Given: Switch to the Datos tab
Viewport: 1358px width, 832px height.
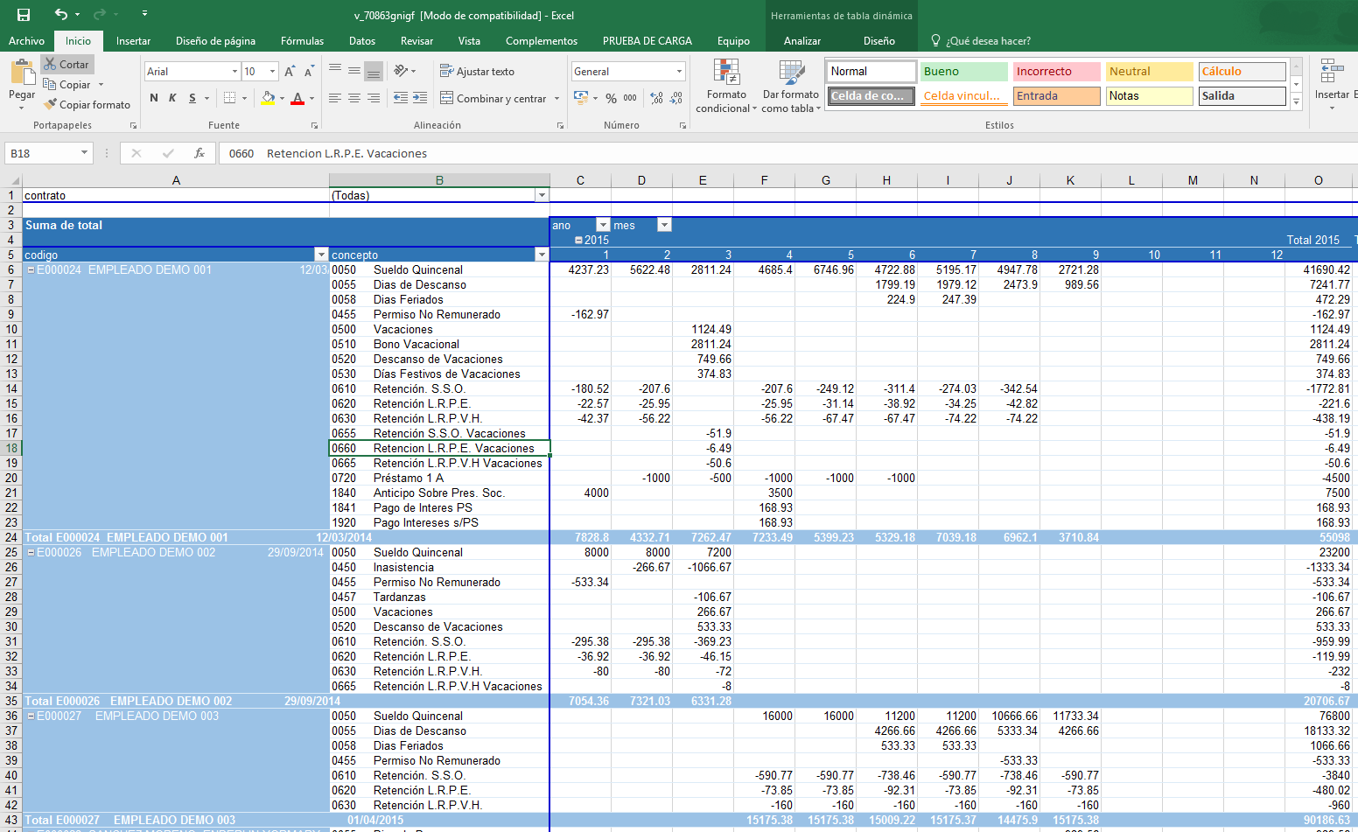Looking at the screenshot, I should click(362, 41).
